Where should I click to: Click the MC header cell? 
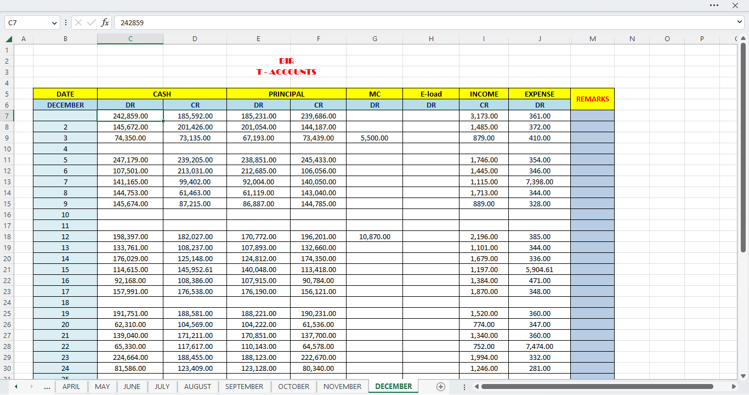click(374, 94)
